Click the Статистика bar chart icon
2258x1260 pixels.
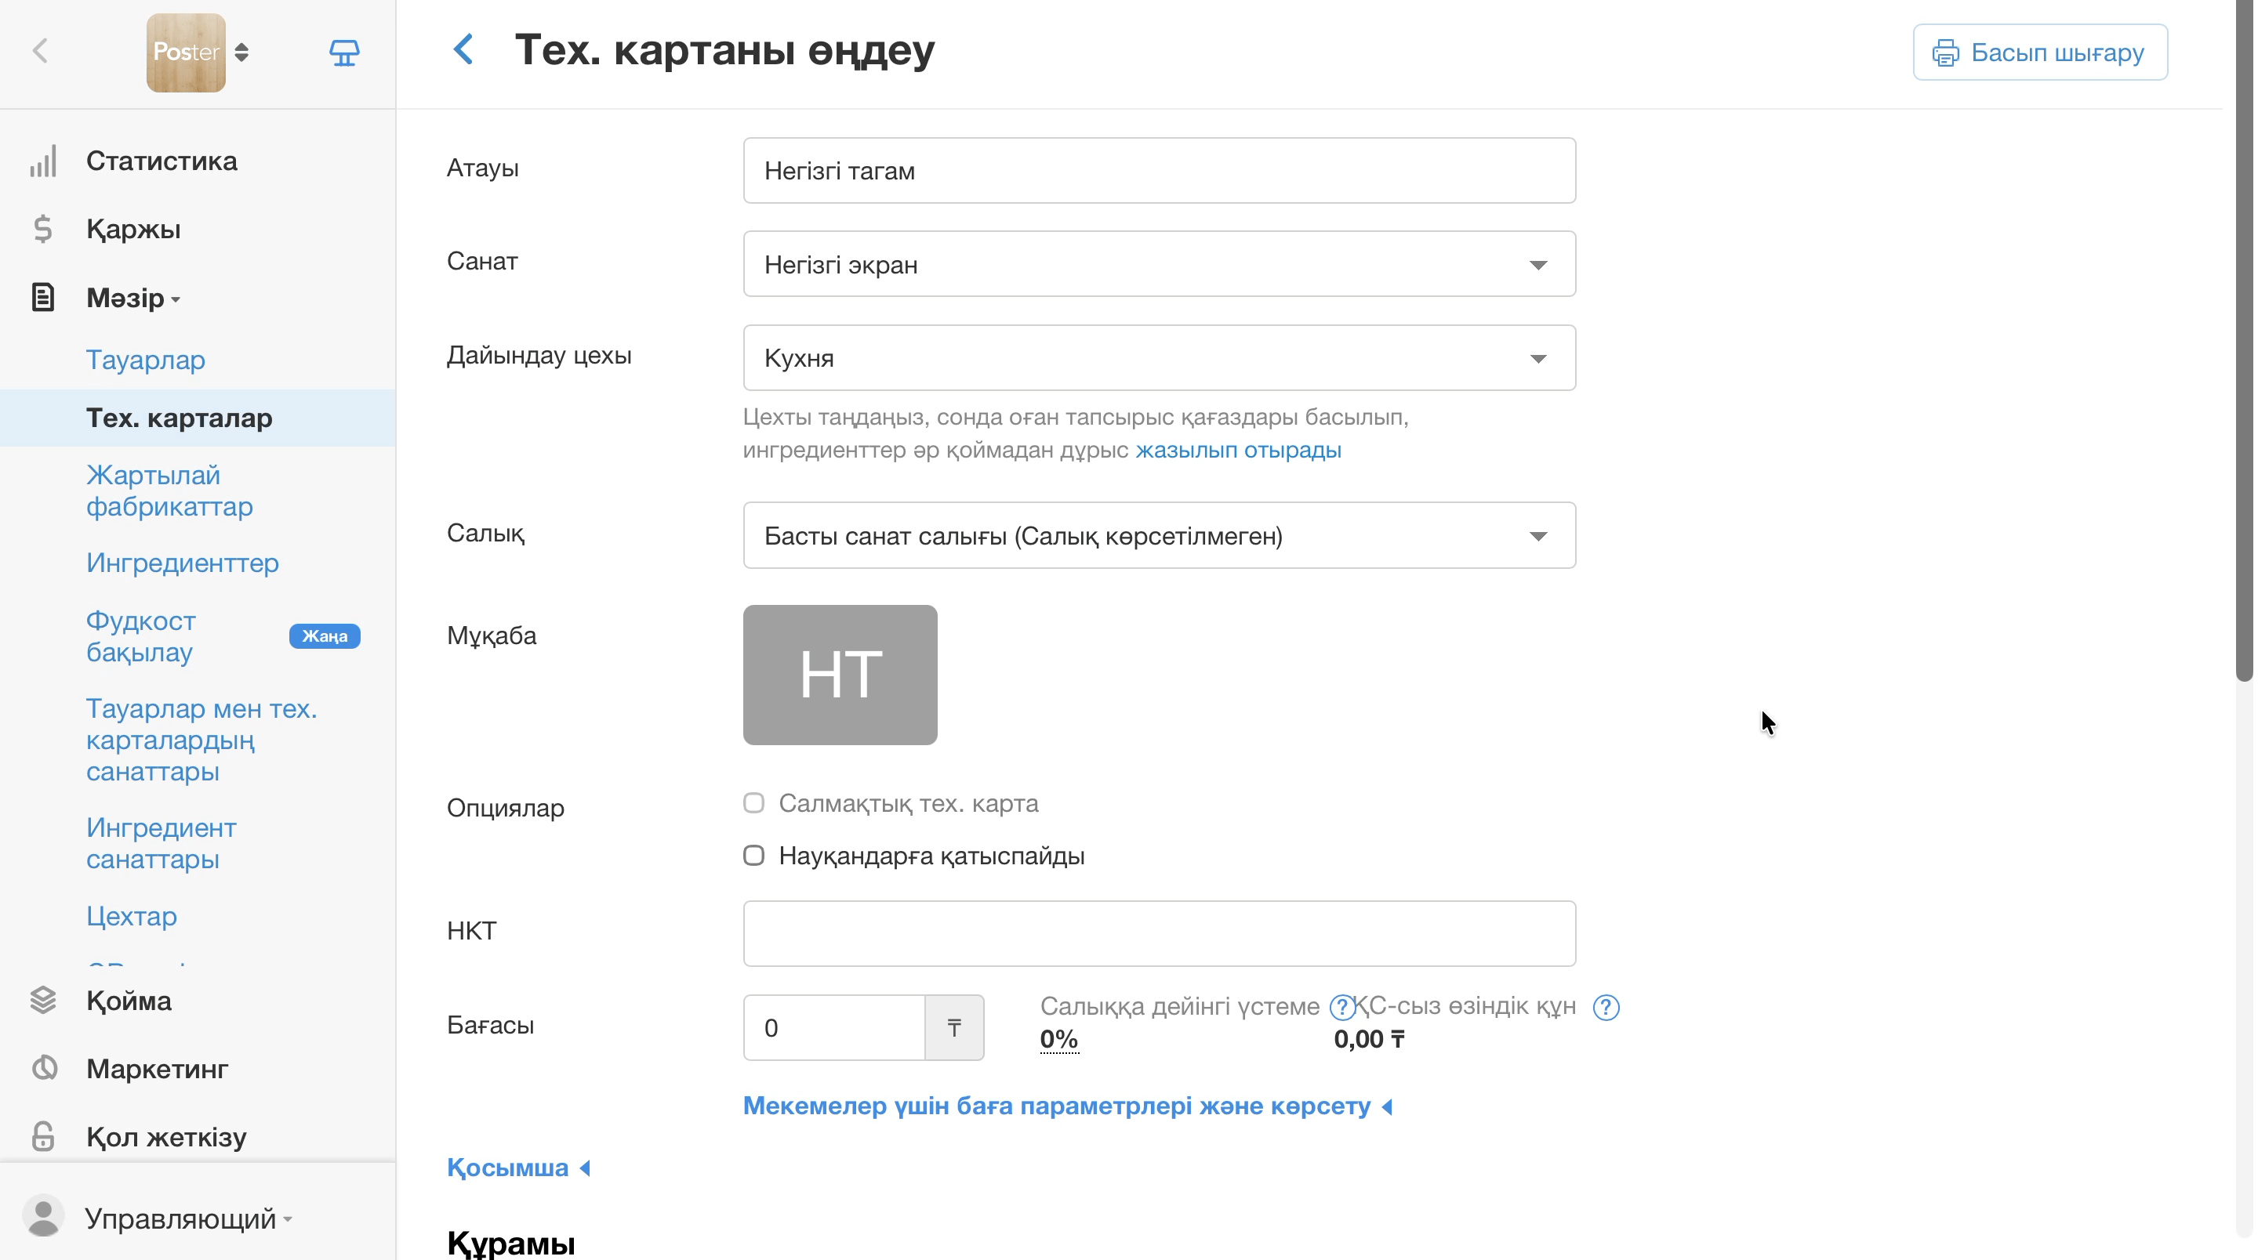(43, 161)
